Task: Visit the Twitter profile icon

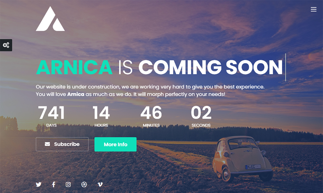Action: coord(38,184)
